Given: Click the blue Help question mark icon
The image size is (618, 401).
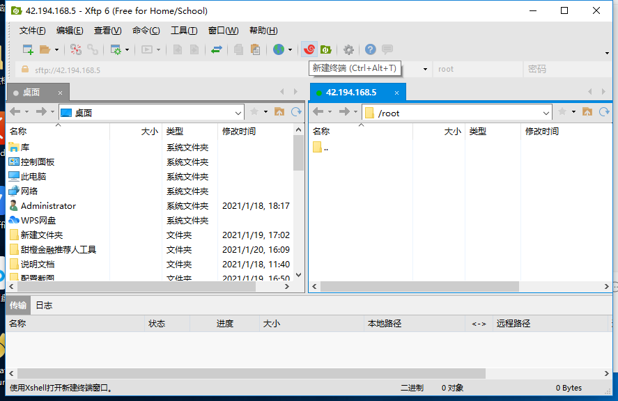Looking at the screenshot, I should [370, 49].
